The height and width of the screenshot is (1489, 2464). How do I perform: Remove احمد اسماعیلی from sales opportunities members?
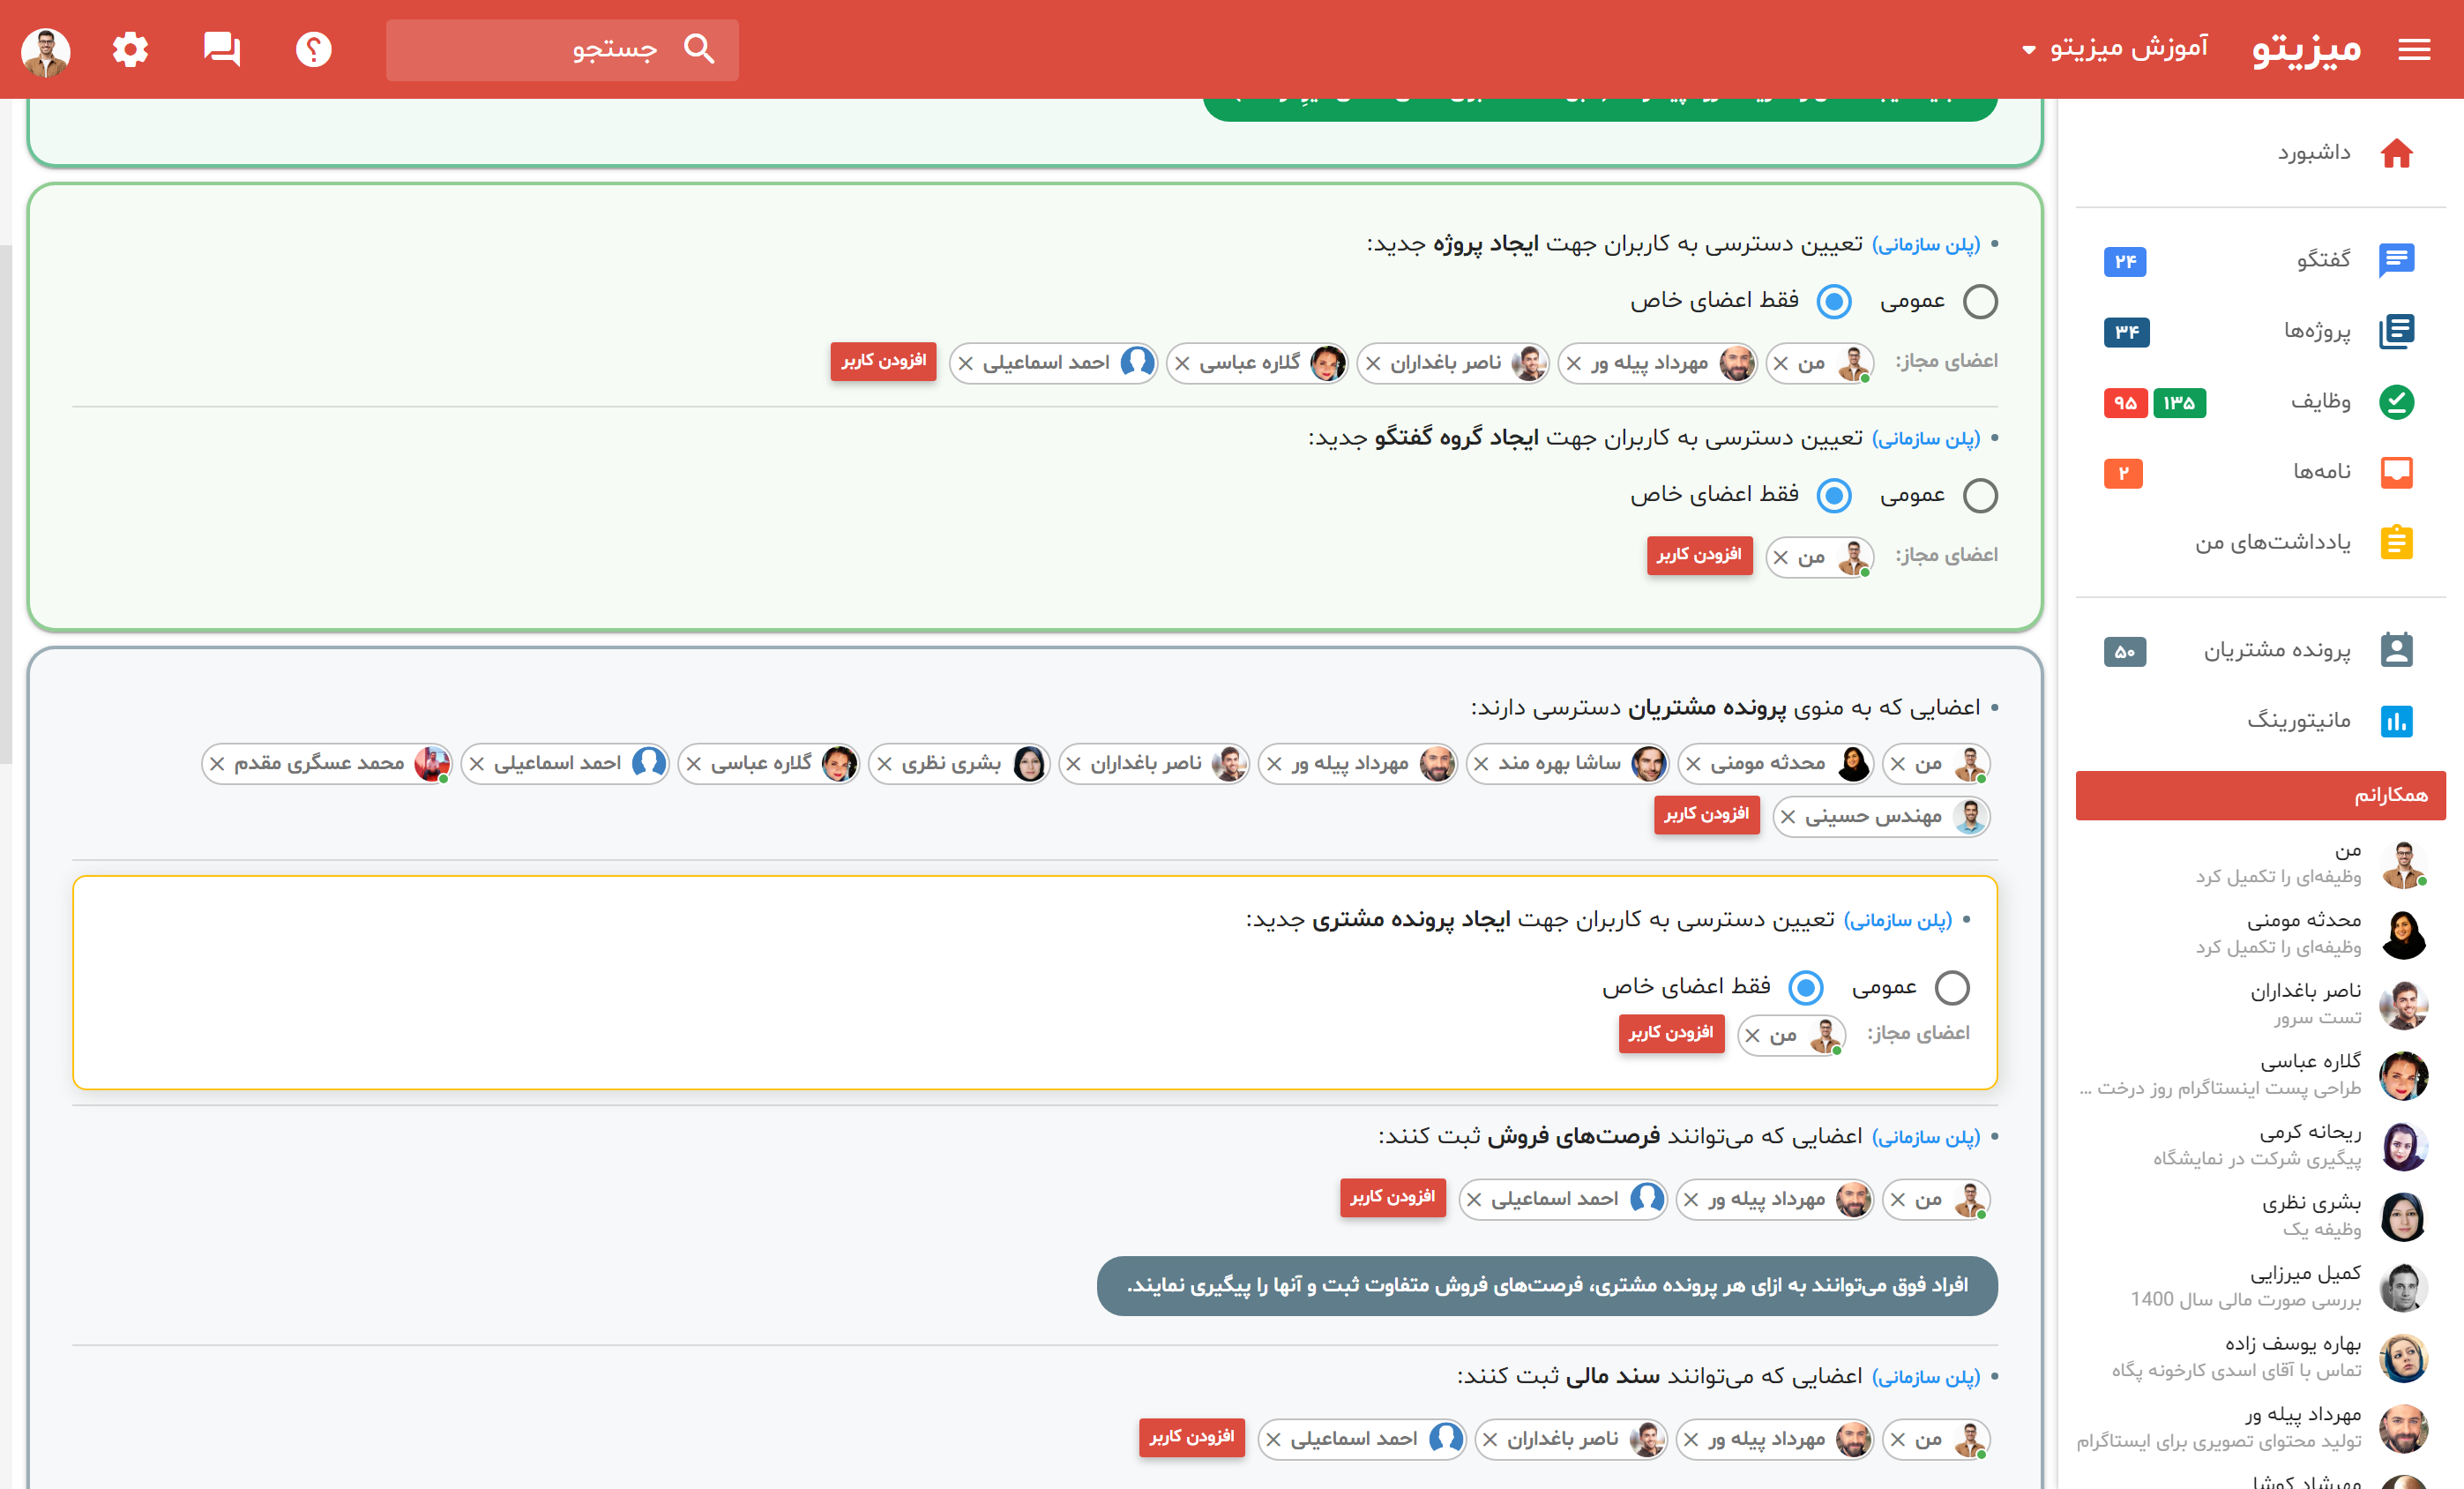tap(1474, 1200)
